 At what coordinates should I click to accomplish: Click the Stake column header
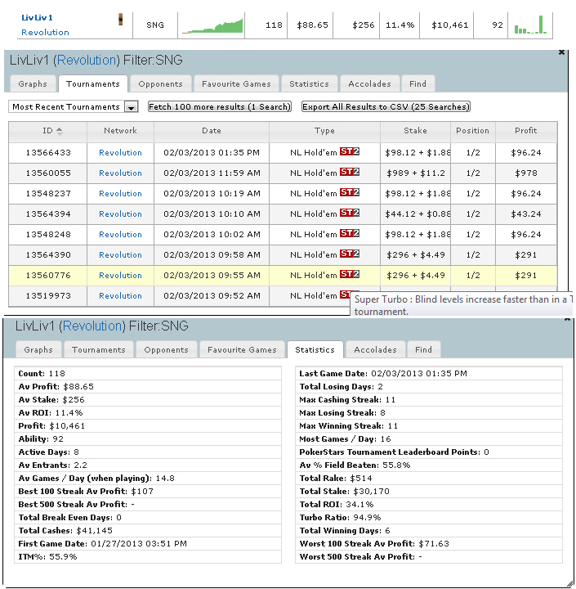(415, 131)
